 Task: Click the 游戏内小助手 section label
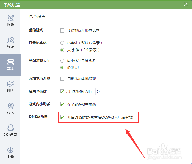click(x=39, y=104)
